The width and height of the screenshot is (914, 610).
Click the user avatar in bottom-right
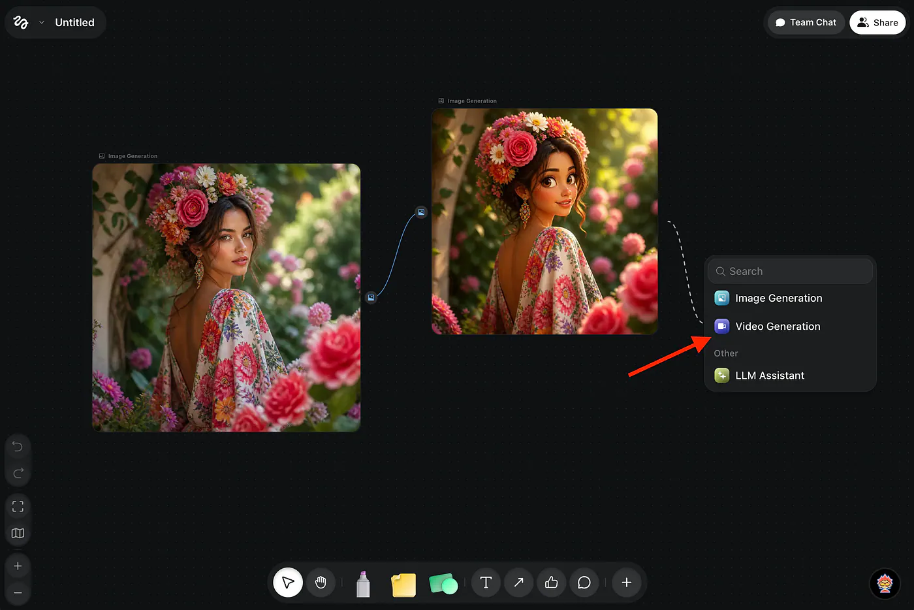[885, 583]
